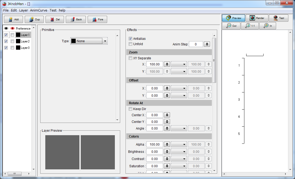Click the red eye solo icon in header
295x179 pixels.
pos(13,28)
